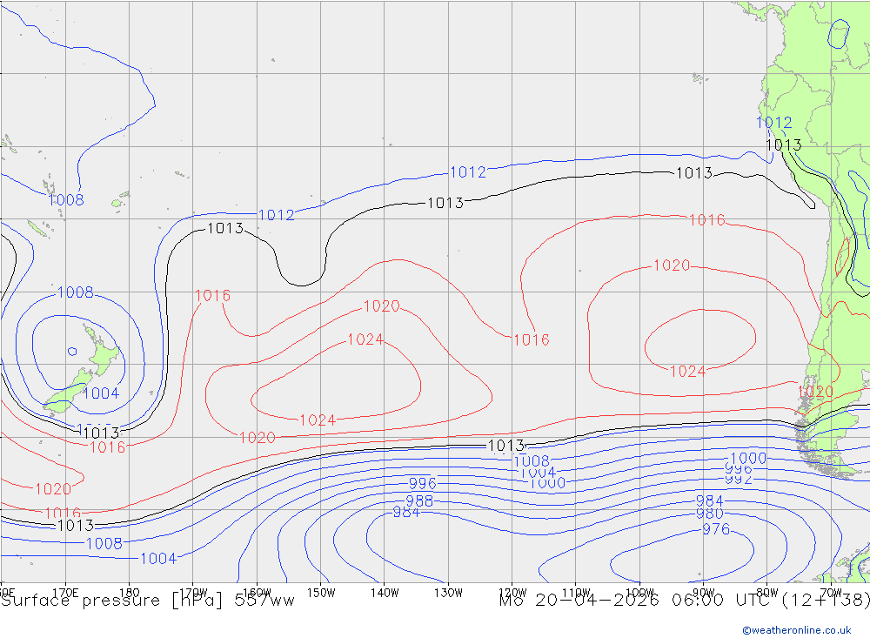Select the 110W longitude label

click(576, 593)
